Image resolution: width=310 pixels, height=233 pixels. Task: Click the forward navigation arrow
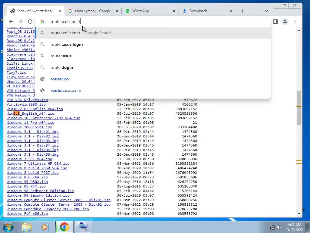click(x=20, y=22)
